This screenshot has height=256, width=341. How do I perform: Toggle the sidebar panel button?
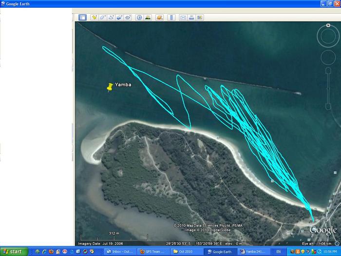[82, 17]
